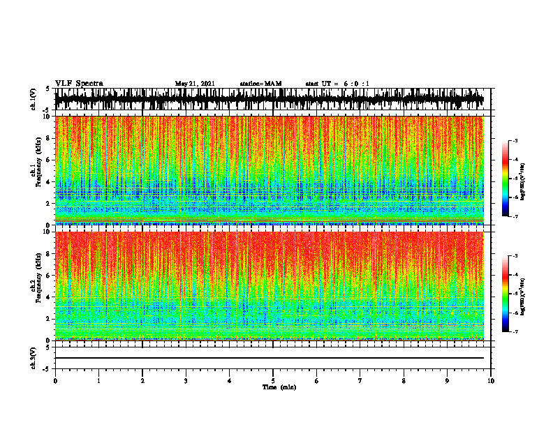This screenshot has height=427, width=553.
Task: Click the time axis tick label "9"
Action: tap(447, 381)
